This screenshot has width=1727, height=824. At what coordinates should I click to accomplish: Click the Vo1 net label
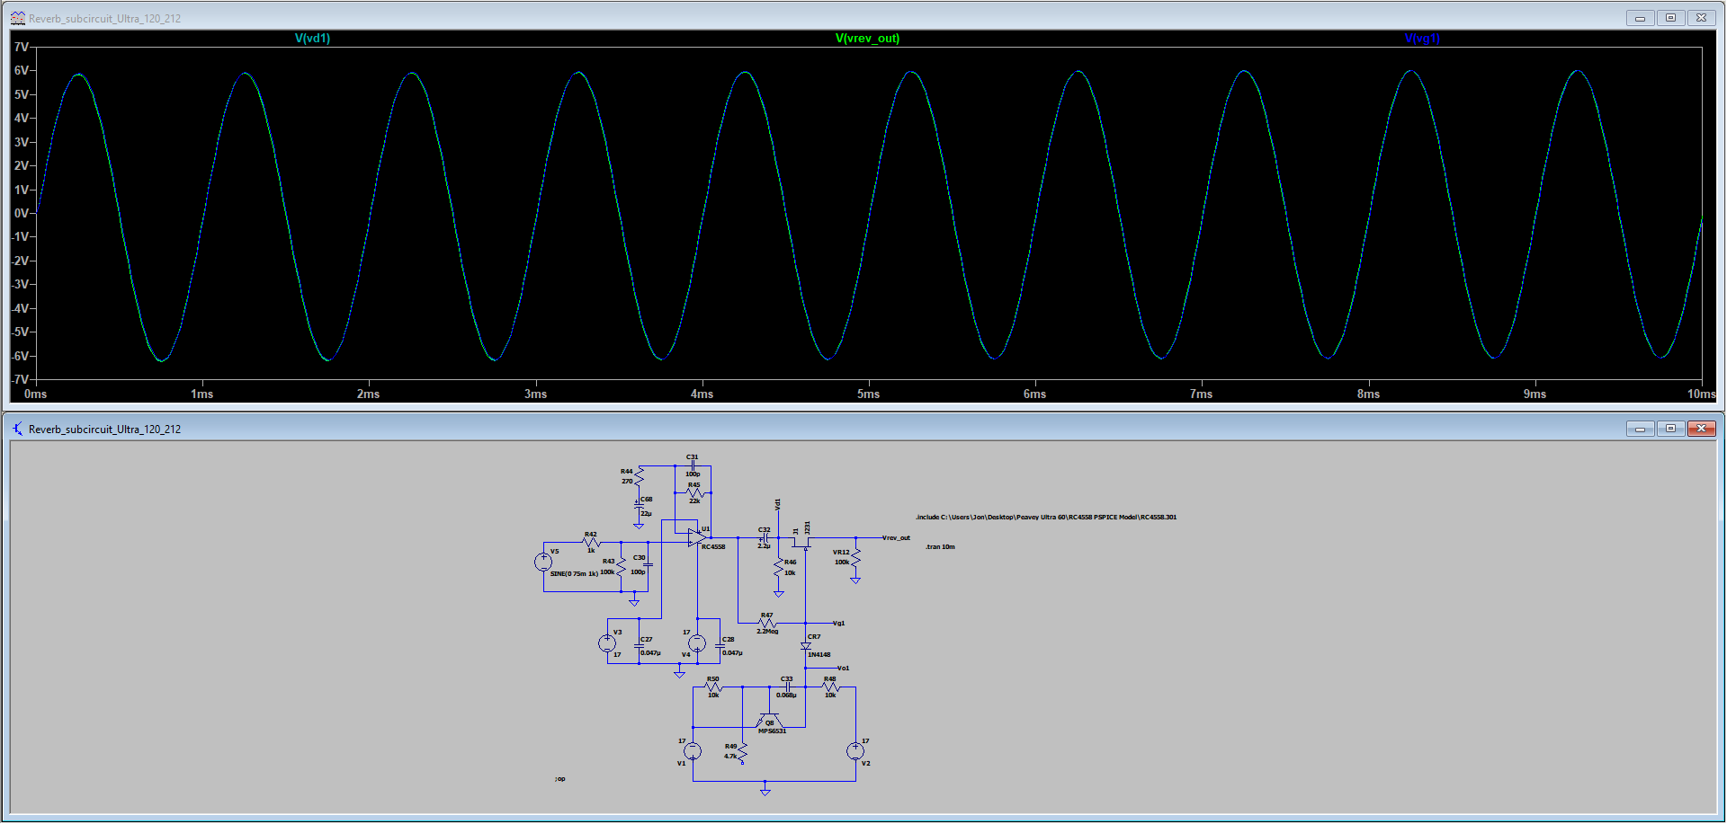843,668
